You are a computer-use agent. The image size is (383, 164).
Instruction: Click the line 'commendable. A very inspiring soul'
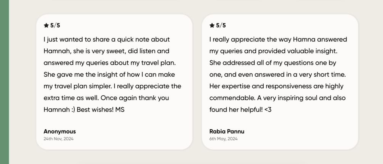click(x=277, y=98)
